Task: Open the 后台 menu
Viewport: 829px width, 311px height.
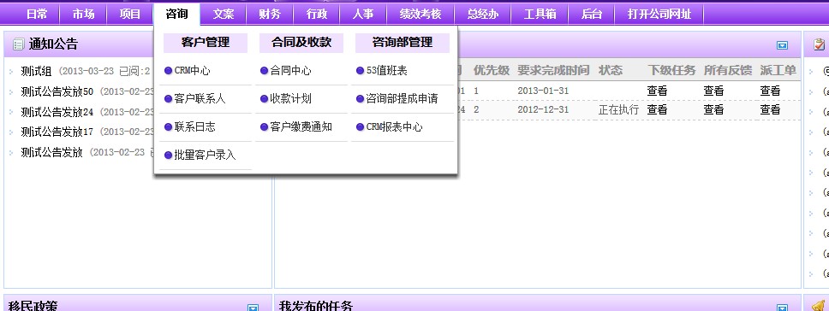Action: (x=592, y=15)
